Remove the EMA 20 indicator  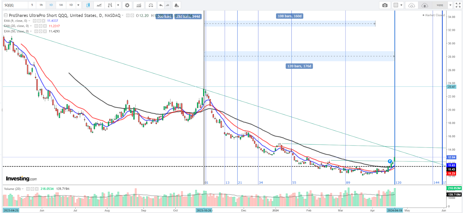45,26
